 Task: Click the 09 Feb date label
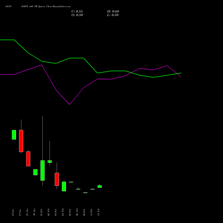[84, 212]
